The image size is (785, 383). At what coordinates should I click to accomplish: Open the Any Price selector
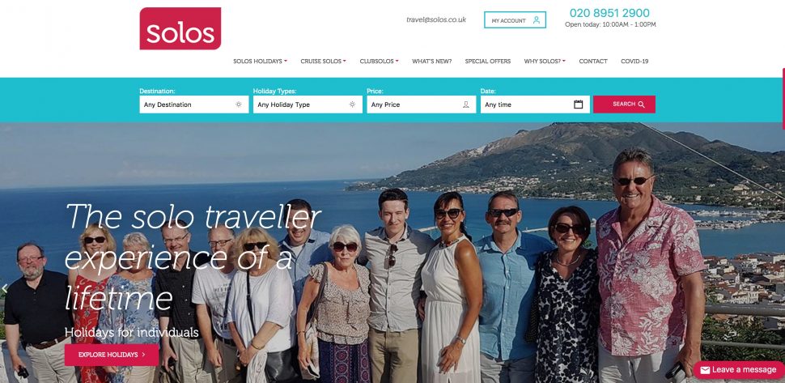421,104
